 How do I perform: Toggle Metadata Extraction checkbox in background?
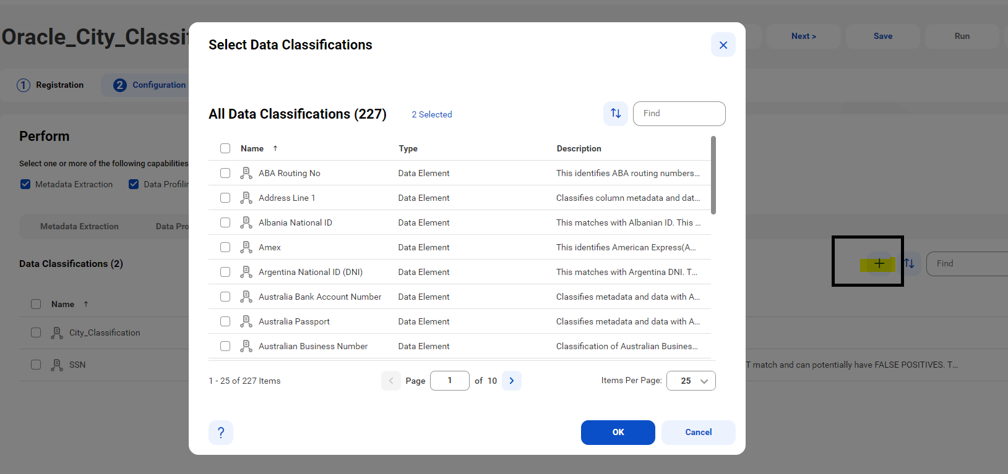click(x=25, y=184)
